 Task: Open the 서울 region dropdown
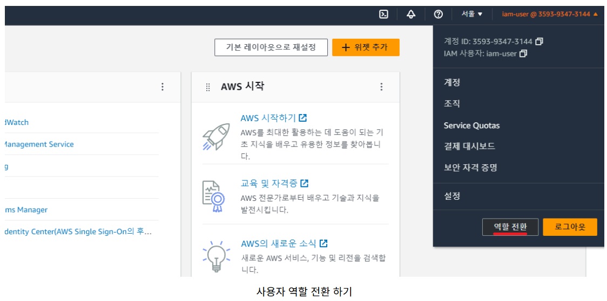click(471, 15)
